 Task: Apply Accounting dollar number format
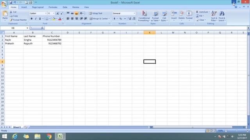pos(114,19)
